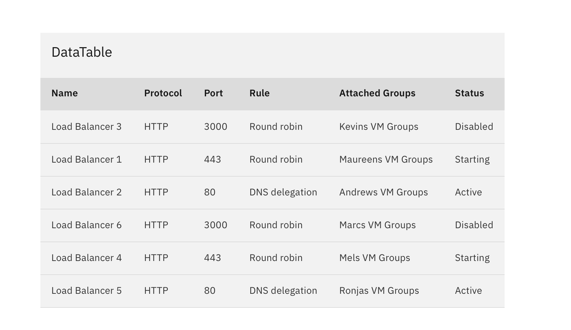
Task: Click Maureens VM Groups cell
Action: (386, 160)
